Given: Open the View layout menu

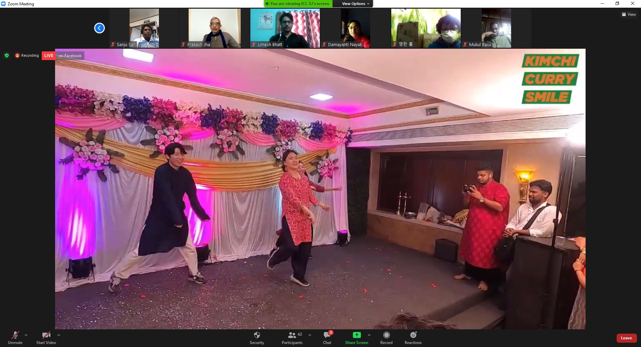Looking at the screenshot, I should click(x=629, y=14).
